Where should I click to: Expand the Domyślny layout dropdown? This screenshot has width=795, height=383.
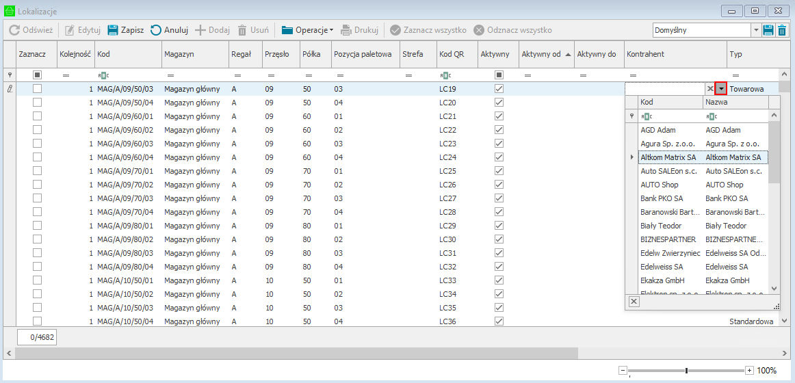[x=756, y=30]
